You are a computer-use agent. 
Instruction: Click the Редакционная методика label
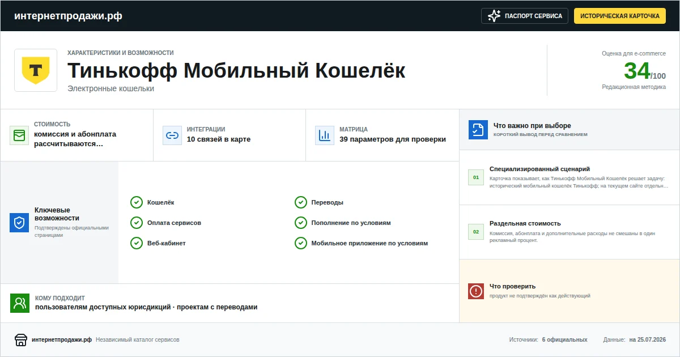coord(634,87)
